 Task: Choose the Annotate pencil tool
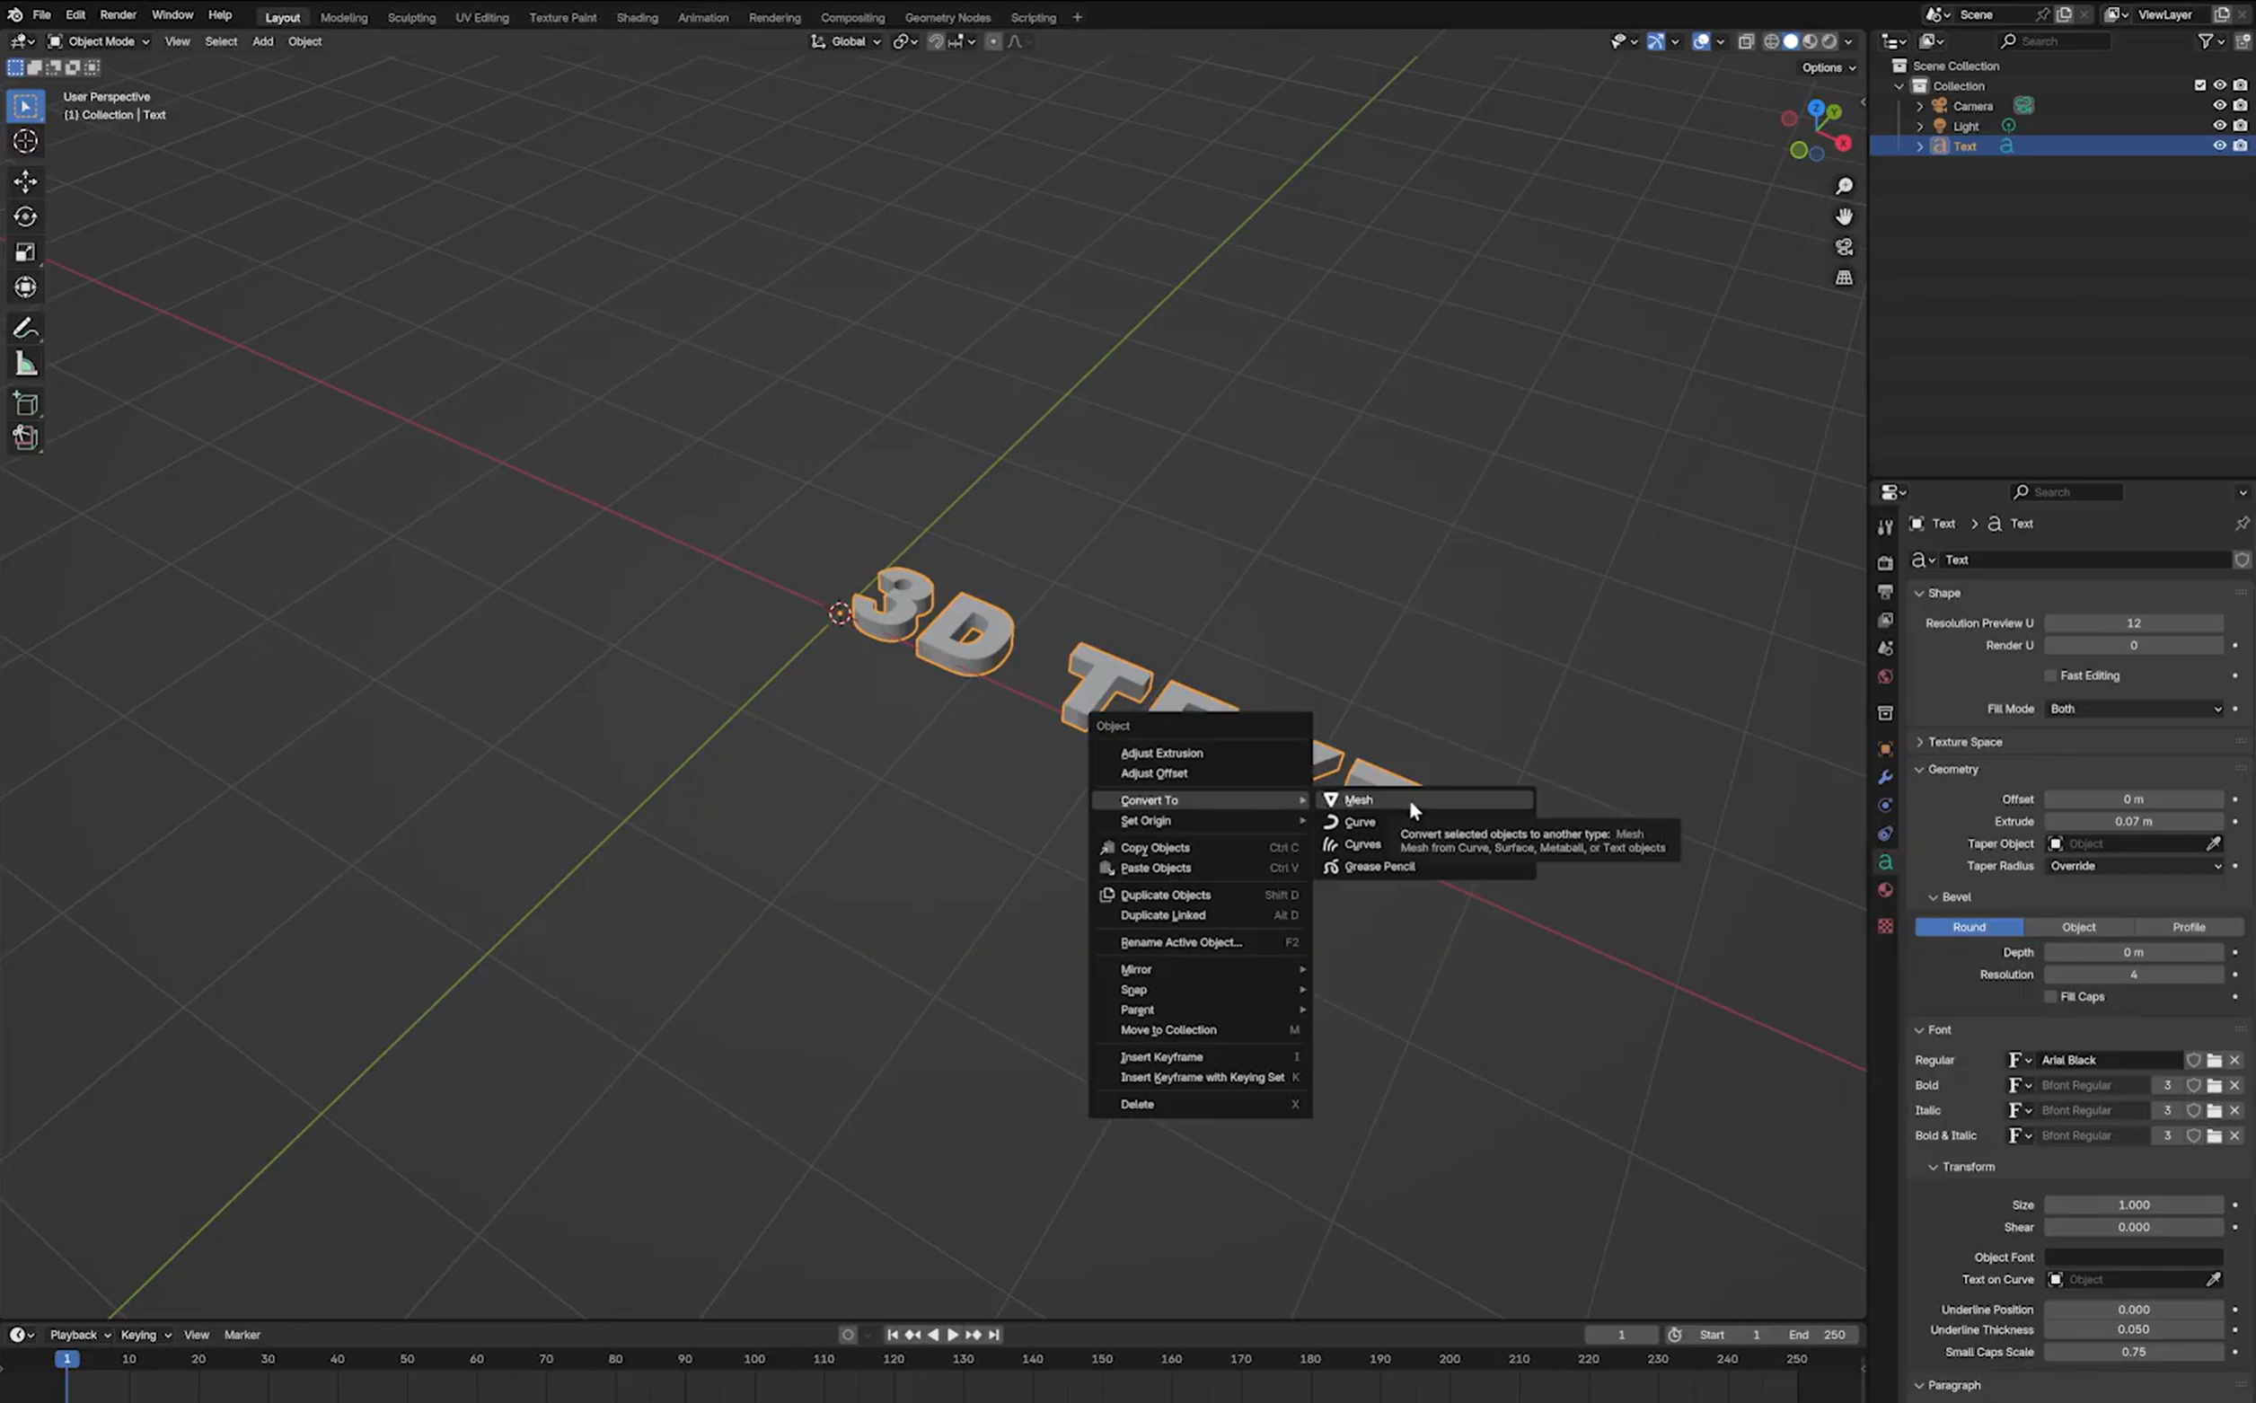point(25,329)
